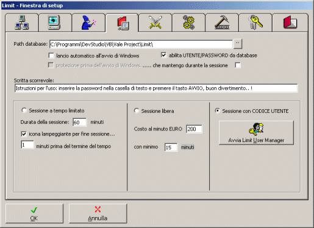Click the Costo al minuto EURO field
The height and width of the screenshot is (228, 314).
[x=194, y=129]
